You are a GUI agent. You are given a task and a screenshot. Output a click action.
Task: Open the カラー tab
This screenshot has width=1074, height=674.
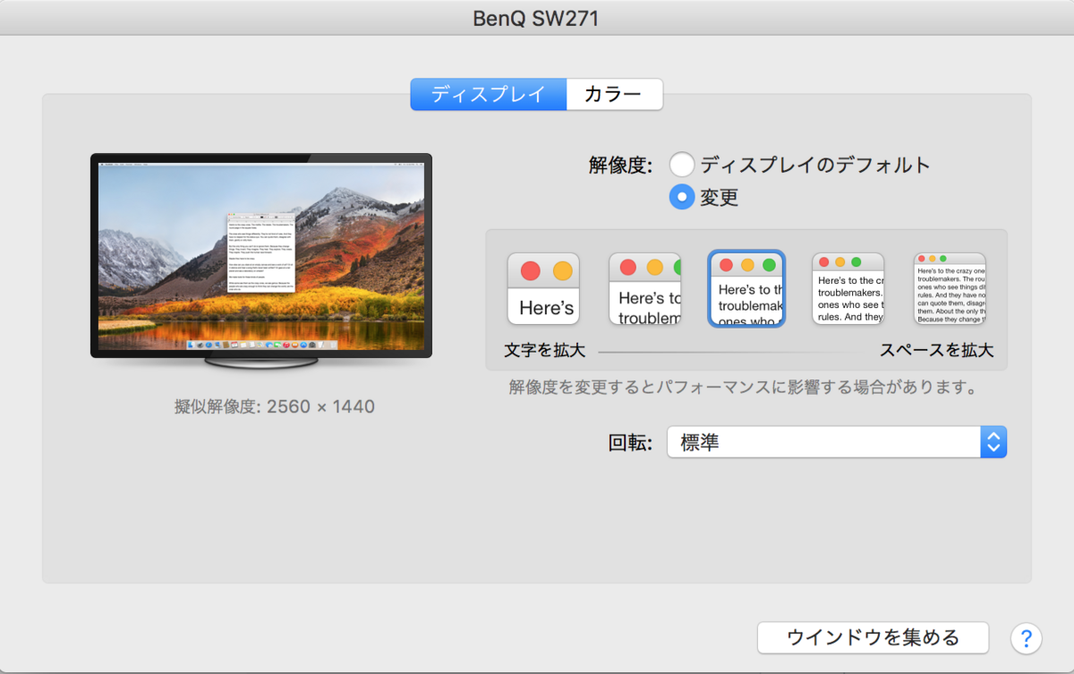click(614, 94)
